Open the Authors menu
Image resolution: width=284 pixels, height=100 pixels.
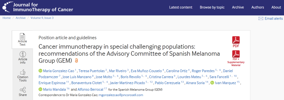click(x=257, y=7)
